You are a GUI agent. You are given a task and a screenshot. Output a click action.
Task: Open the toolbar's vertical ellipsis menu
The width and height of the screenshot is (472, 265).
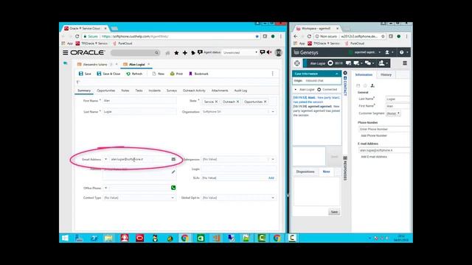pos(272,74)
